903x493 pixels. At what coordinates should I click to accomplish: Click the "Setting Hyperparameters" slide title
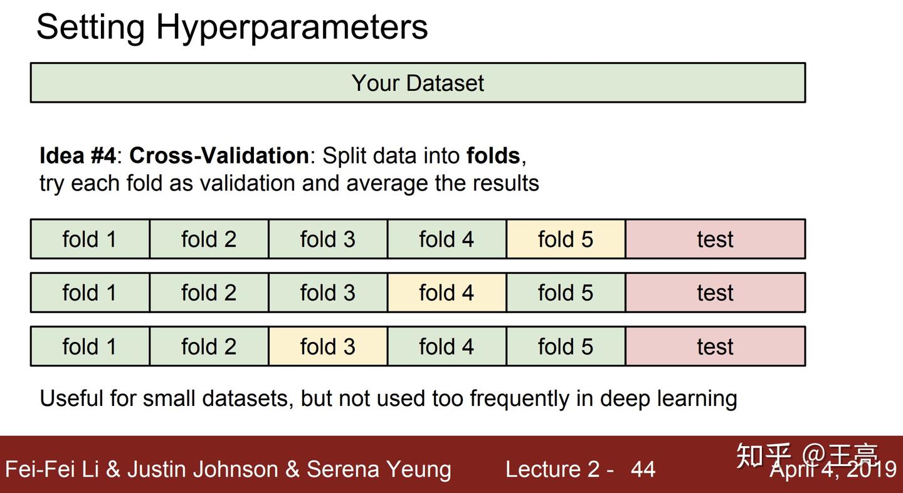click(232, 28)
